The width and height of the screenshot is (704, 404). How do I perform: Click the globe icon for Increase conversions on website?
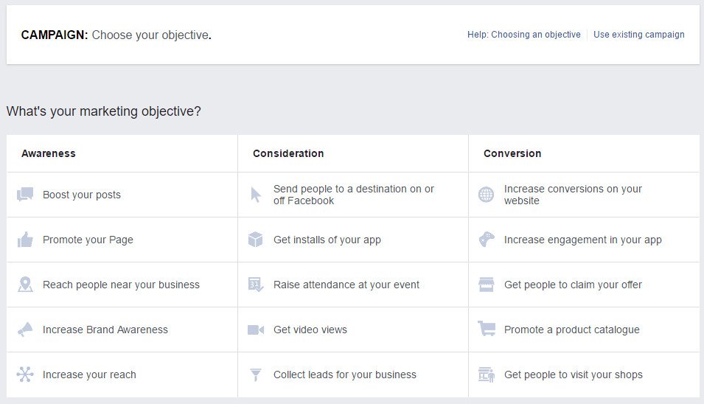point(486,195)
